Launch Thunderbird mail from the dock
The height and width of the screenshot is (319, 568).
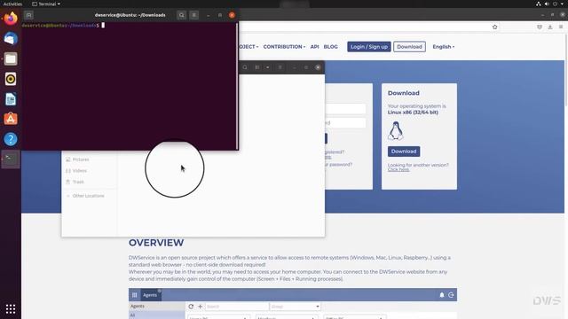(x=11, y=38)
